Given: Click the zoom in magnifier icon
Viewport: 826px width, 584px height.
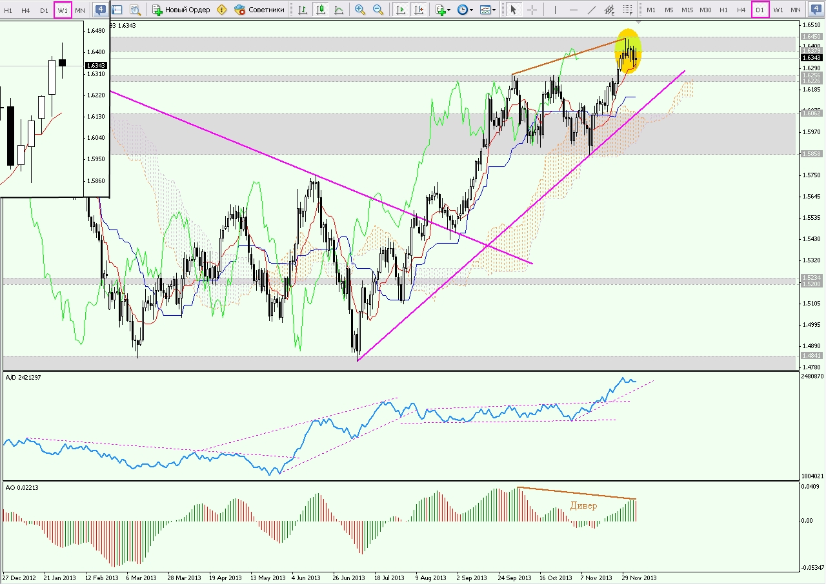Looking at the screenshot, I should coord(360,10).
